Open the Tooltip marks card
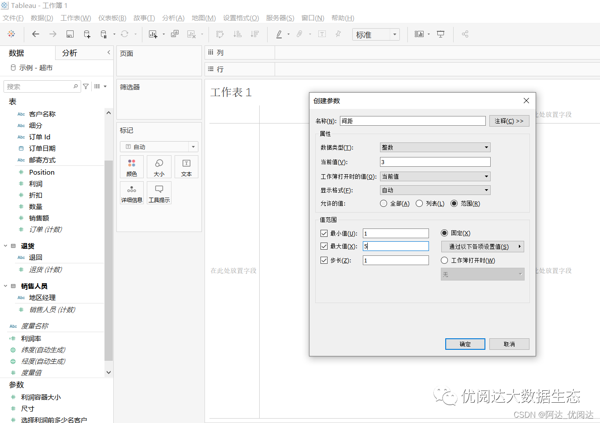The height and width of the screenshot is (423, 600). coord(159,193)
